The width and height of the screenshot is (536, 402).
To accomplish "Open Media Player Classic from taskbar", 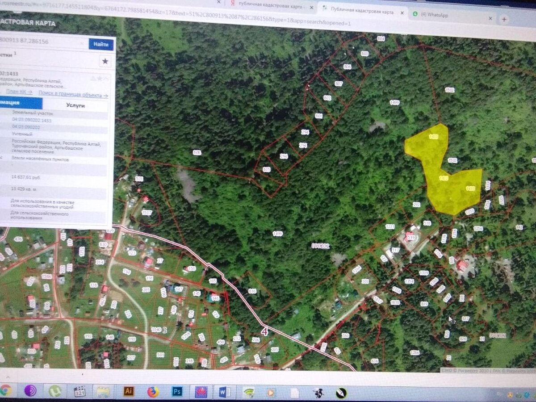I will click(80, 392).
